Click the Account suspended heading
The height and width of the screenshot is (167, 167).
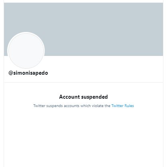click(x=83, y=97)
